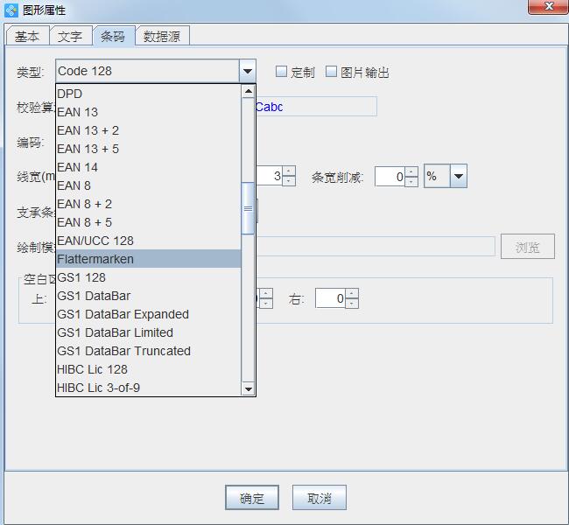Screen dimensions: 569x525
Task: Open the % unit dropdown
Action: click(459, 176)
